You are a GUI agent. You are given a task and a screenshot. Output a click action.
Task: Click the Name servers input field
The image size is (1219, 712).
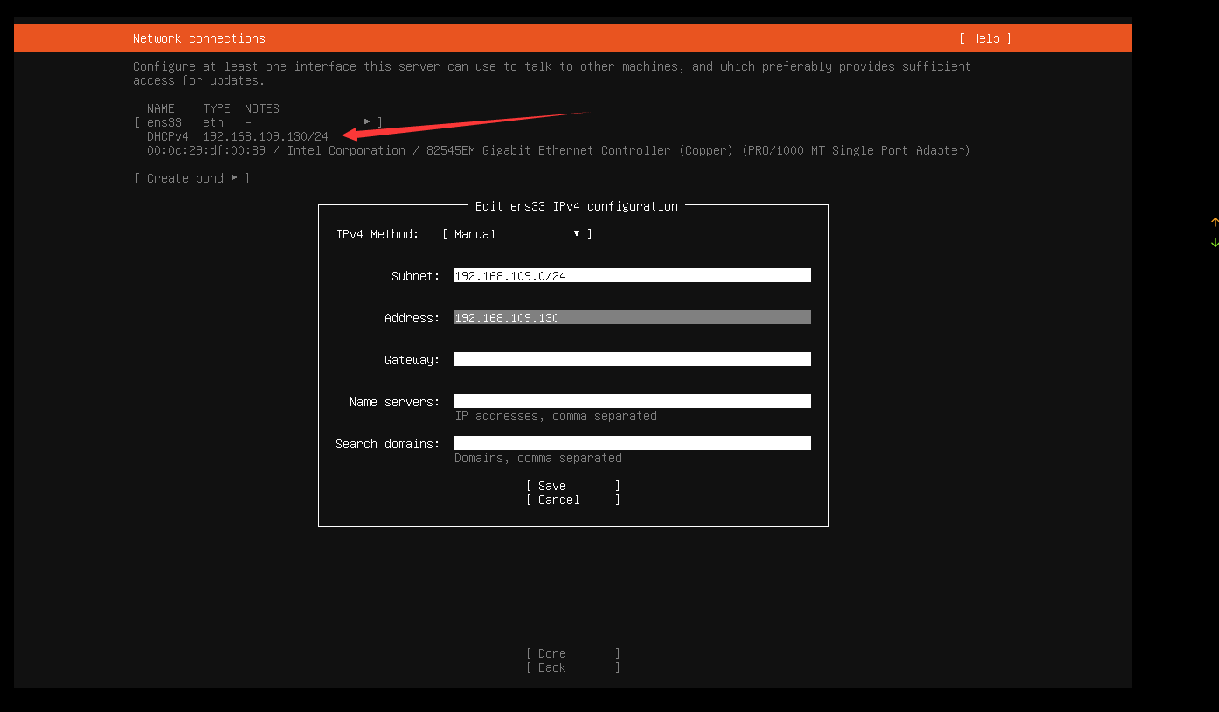[633, 402]
